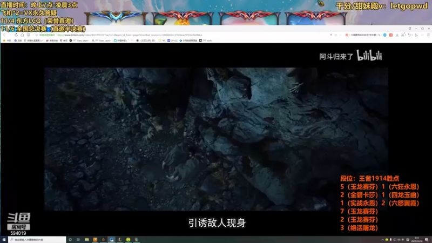Open the search engine selector red icon
This screenshot has width=432, height=243.
click(347, 35)
